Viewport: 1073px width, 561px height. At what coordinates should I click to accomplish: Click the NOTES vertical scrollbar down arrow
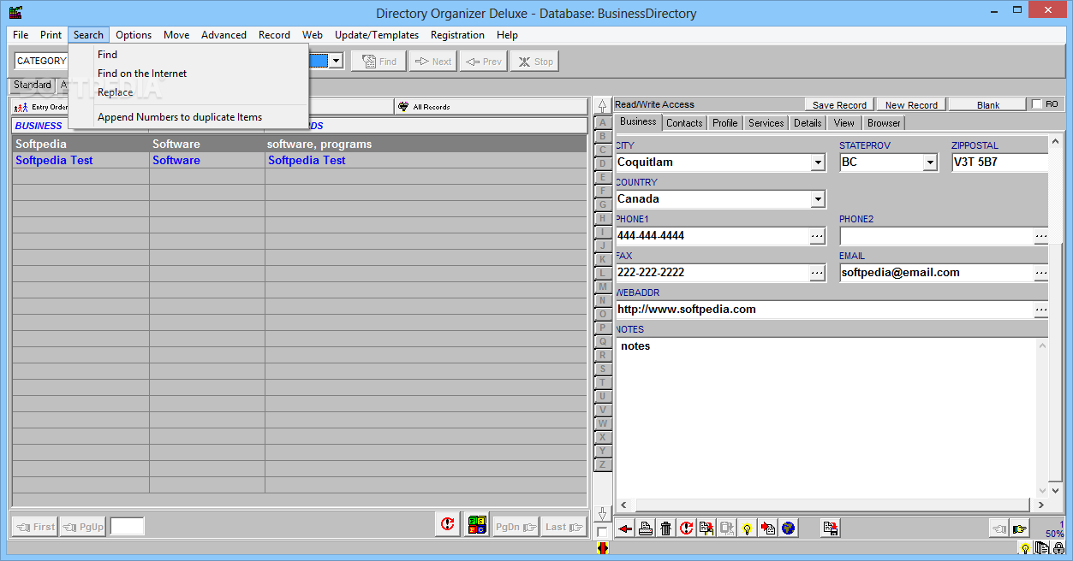coord(1042,491)
